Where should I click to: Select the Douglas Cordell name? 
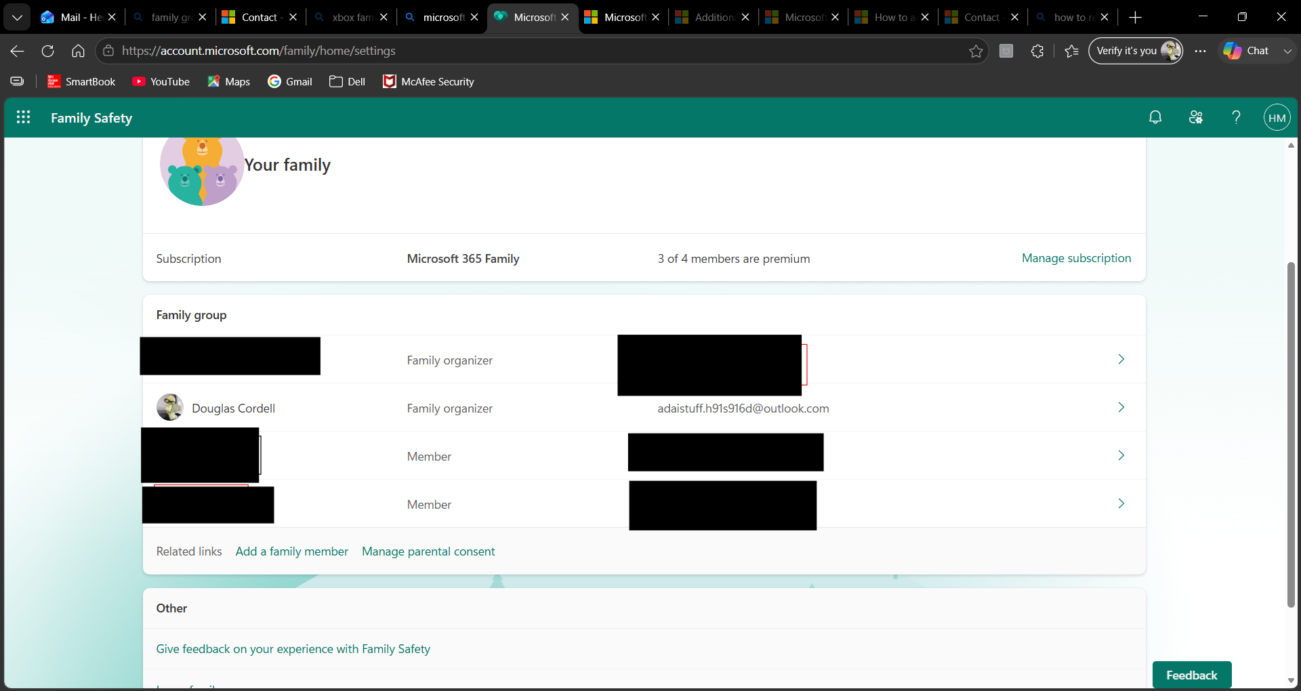coord(233,409)
